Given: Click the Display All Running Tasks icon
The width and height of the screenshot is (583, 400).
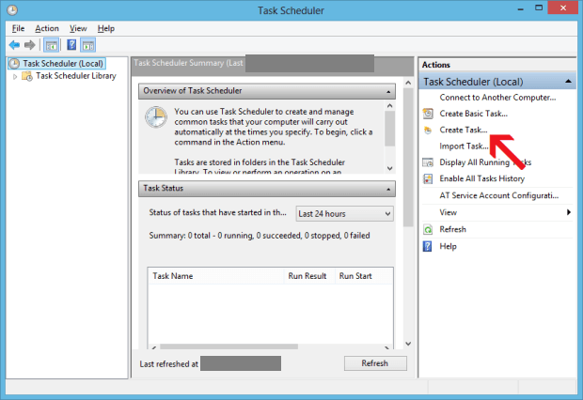Looking at the screenshot, I should [428, 162].
